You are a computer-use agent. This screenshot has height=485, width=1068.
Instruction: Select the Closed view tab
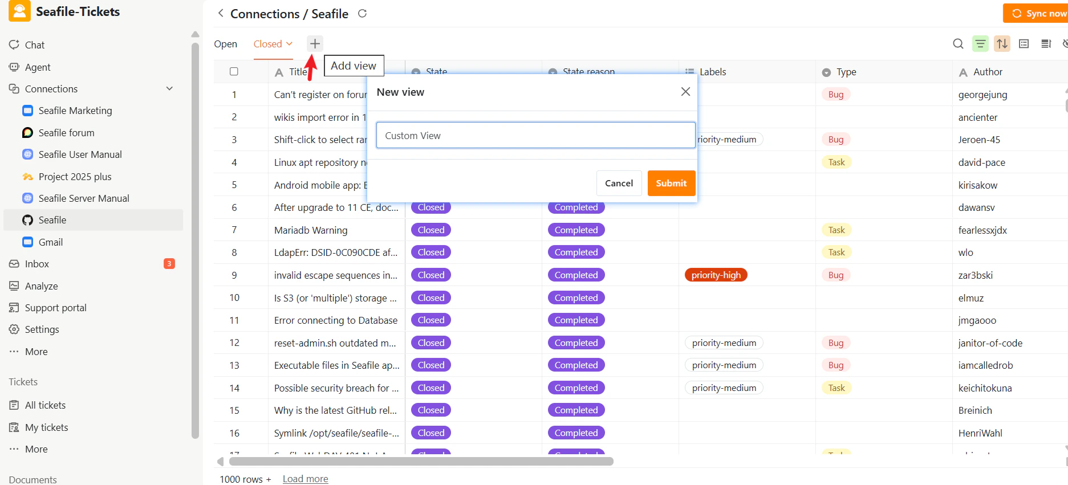pos(268,44)
